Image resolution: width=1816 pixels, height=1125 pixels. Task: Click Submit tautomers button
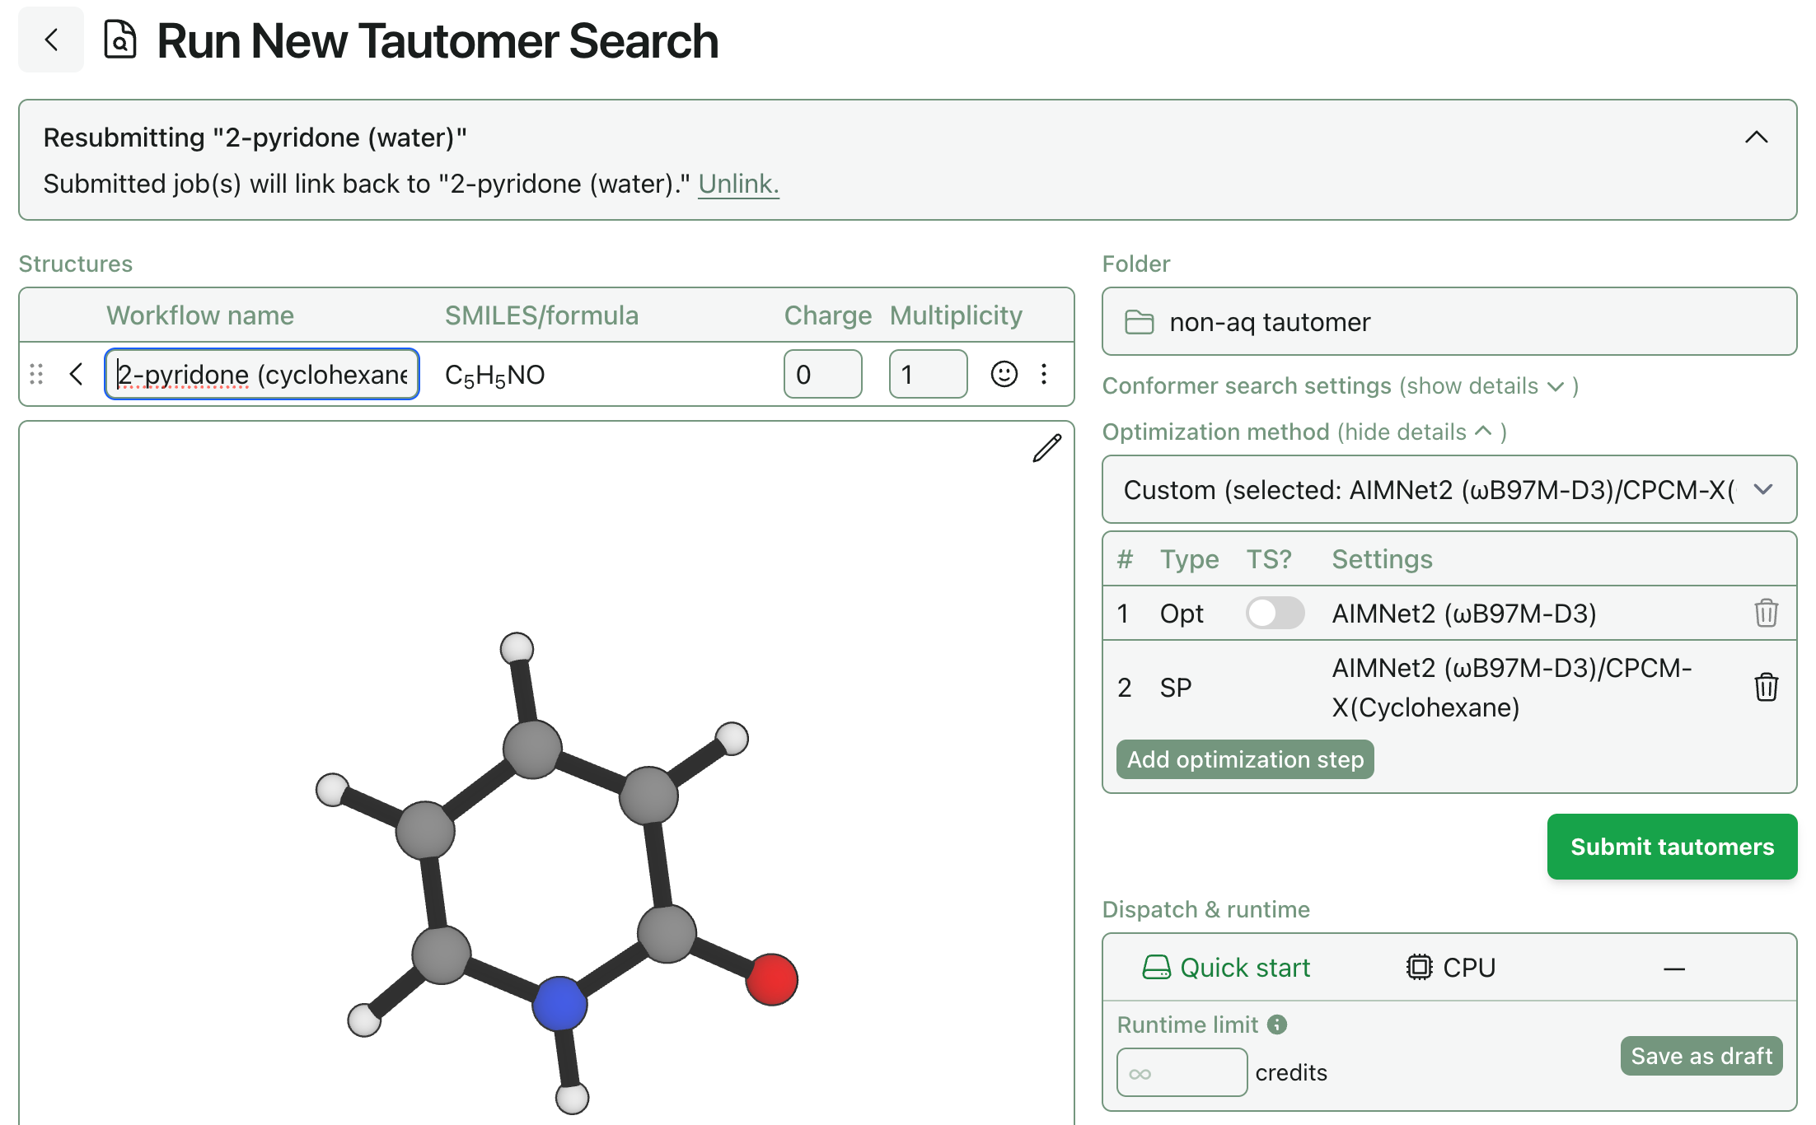tap(1671, 847)
